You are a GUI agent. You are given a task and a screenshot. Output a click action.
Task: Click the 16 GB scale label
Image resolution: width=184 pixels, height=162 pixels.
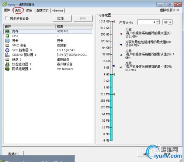(x=106, y=61)
